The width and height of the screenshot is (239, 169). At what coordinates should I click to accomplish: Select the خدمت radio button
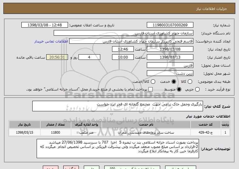[x=174, y=82]
